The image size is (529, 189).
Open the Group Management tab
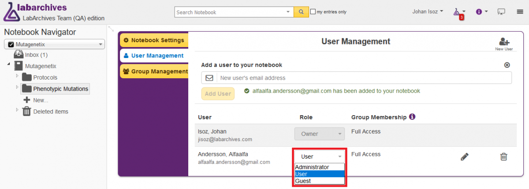(x=154, y=71)
